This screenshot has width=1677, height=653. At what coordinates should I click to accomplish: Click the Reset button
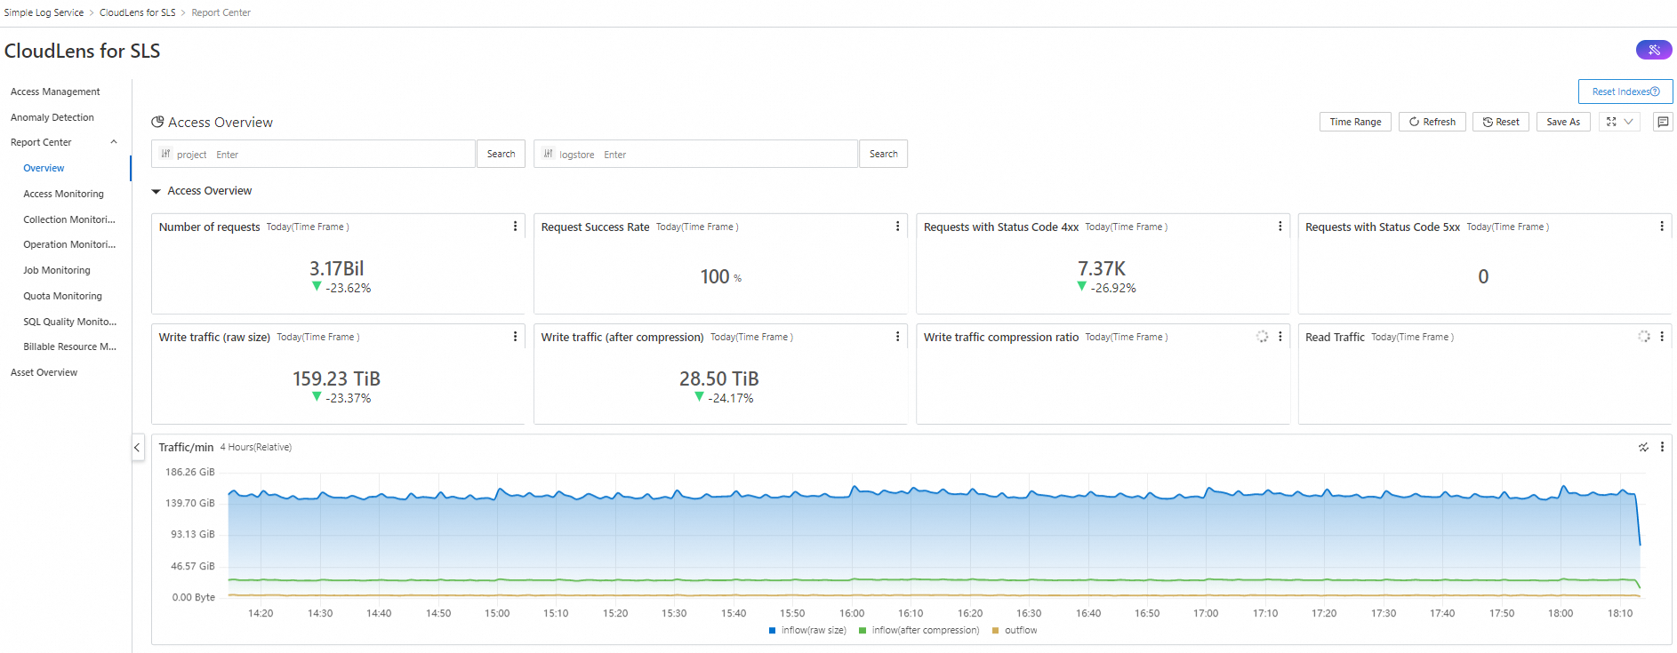pyautogui.click(x=1500, y=122)
